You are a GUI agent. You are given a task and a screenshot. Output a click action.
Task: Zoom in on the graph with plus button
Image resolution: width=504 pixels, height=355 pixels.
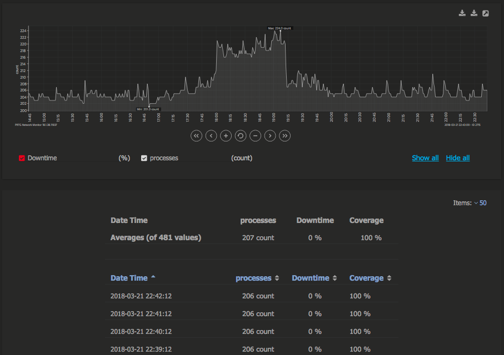point(226,135)
